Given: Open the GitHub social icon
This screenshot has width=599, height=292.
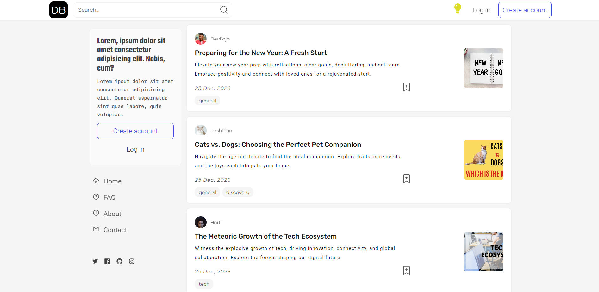Looking at the screenshot, I should [x=119, y=261].
